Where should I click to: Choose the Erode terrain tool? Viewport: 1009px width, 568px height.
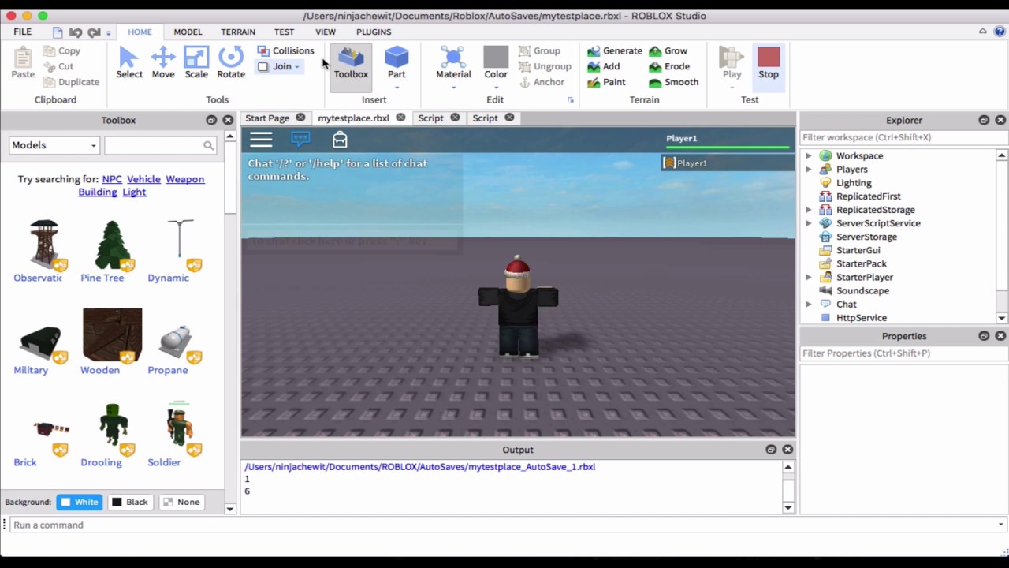pos(669,66)
